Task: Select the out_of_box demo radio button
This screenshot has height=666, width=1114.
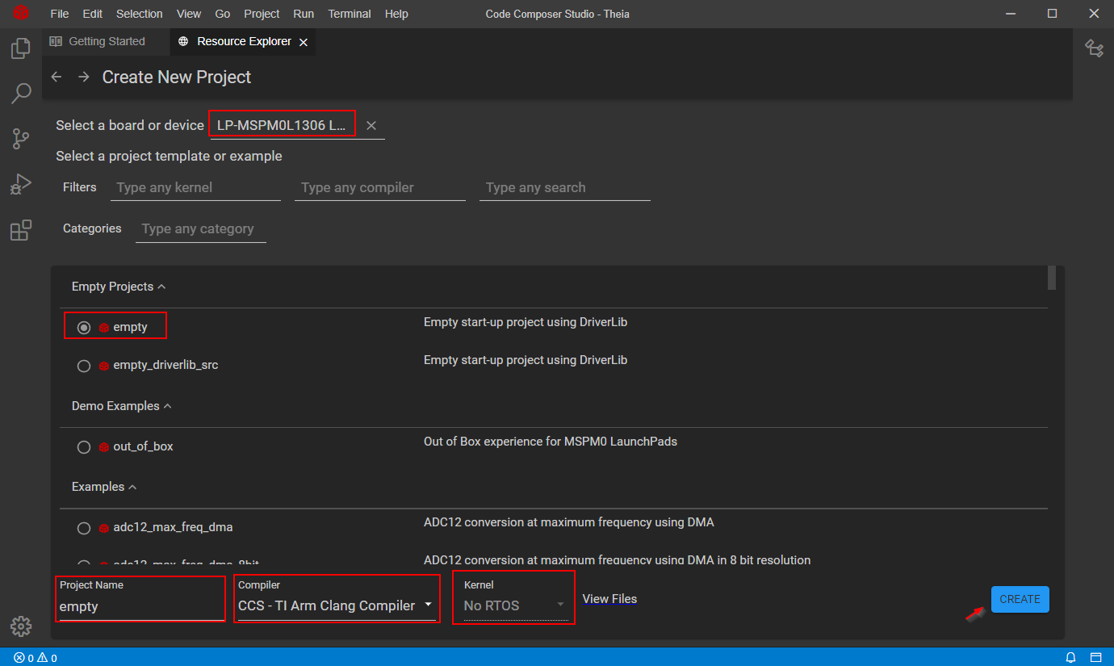Action: [x=84, y=446]
